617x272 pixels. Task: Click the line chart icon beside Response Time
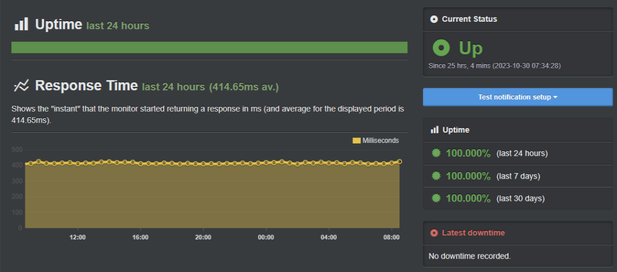[x=21, y=86]
